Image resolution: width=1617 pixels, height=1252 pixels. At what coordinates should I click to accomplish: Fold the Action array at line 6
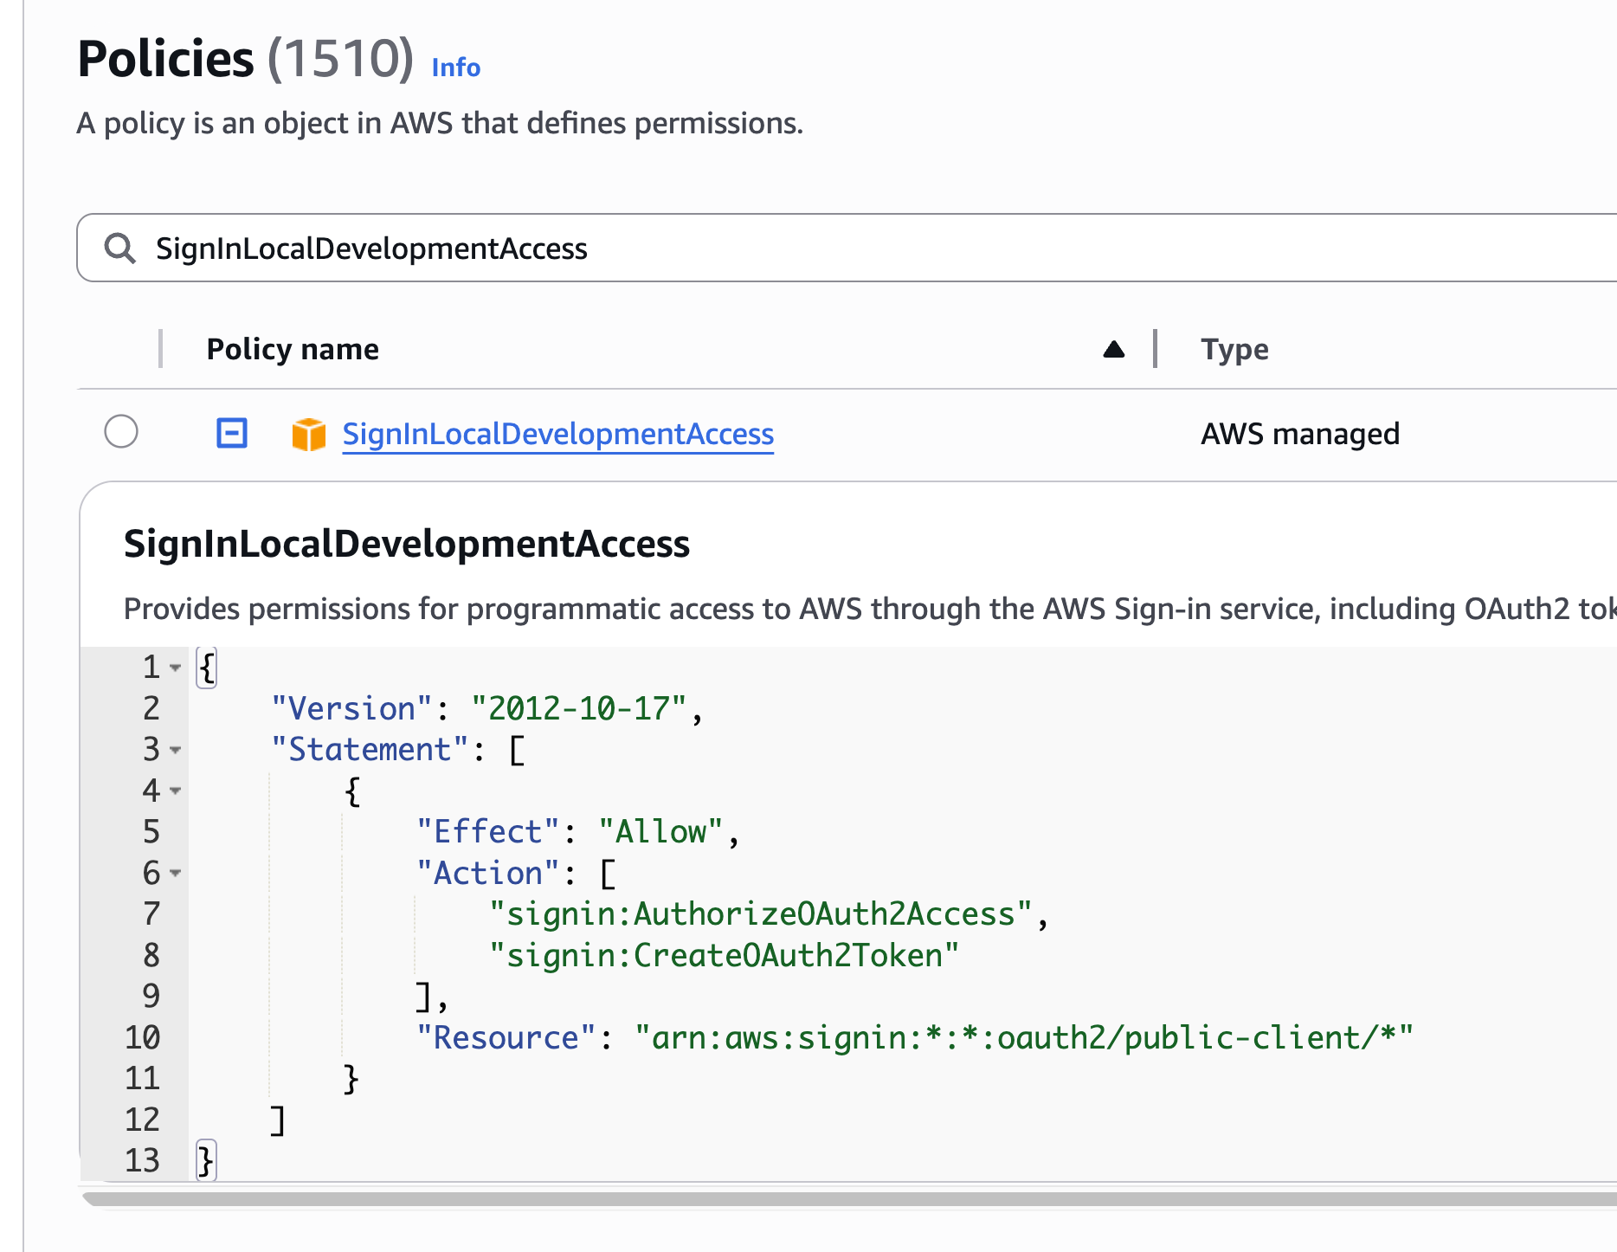[x=176, y=873]
